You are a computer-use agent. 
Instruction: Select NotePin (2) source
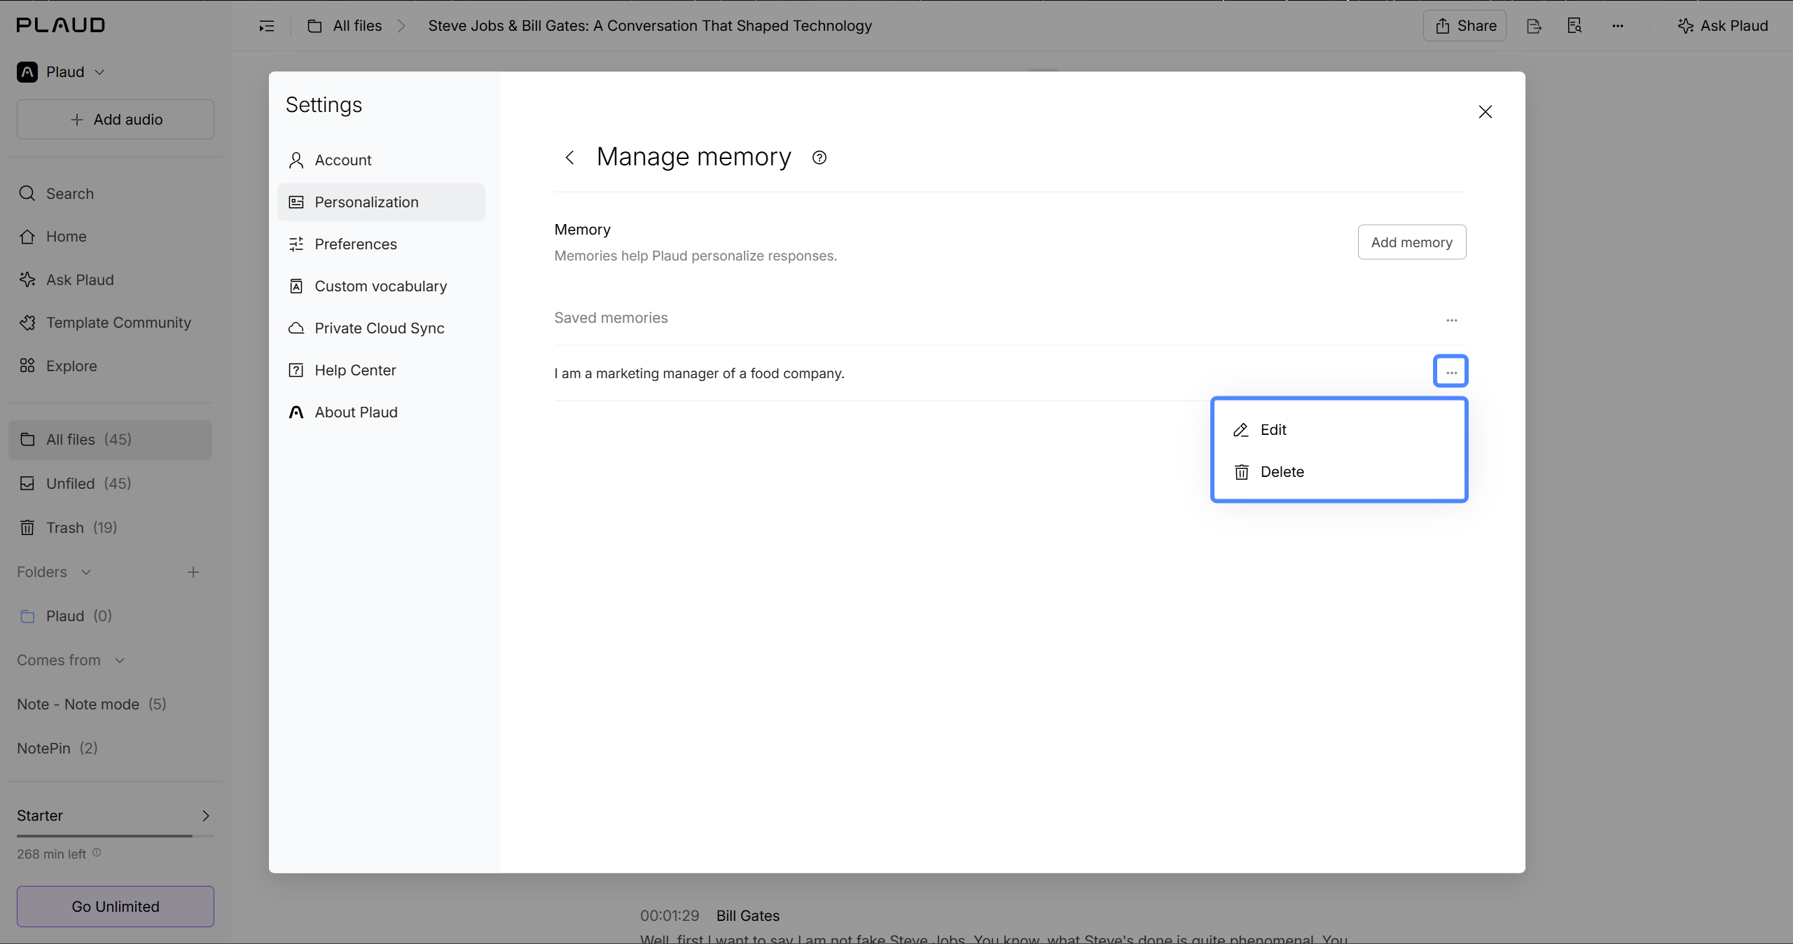click(57, 749)
